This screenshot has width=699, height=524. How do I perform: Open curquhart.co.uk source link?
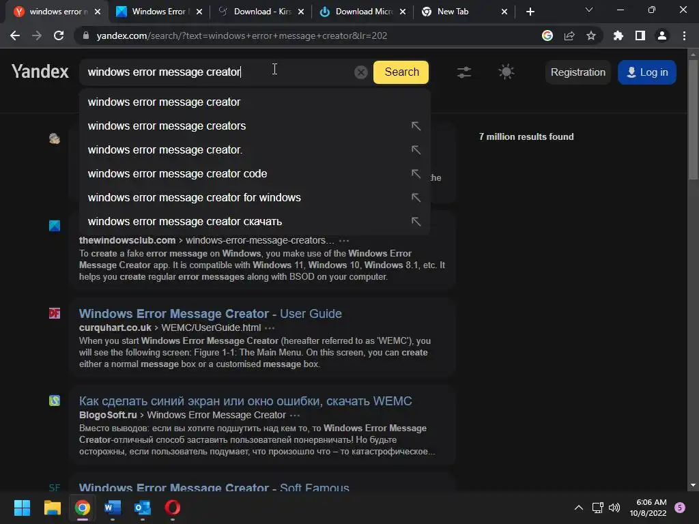coord(115,327)
